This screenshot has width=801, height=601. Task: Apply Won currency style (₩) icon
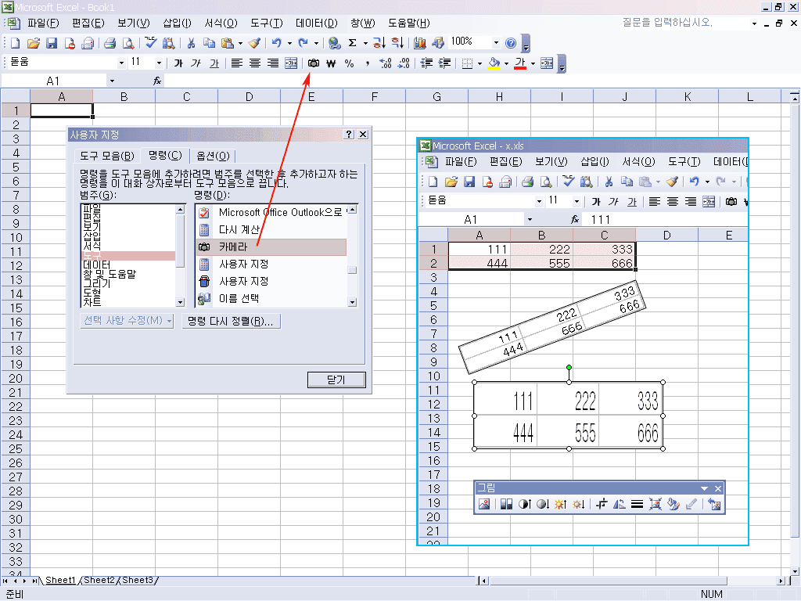331,63
